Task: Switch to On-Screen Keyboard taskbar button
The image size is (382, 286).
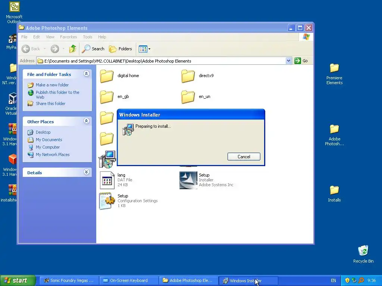Action: click(129, 281)
